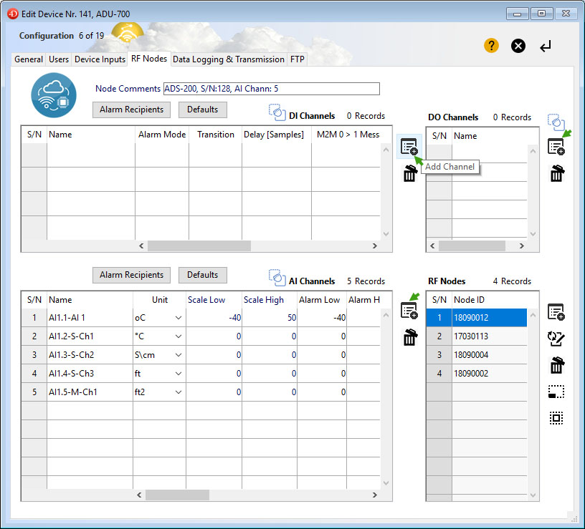Click the round cloud device node image

pos(54,95)
